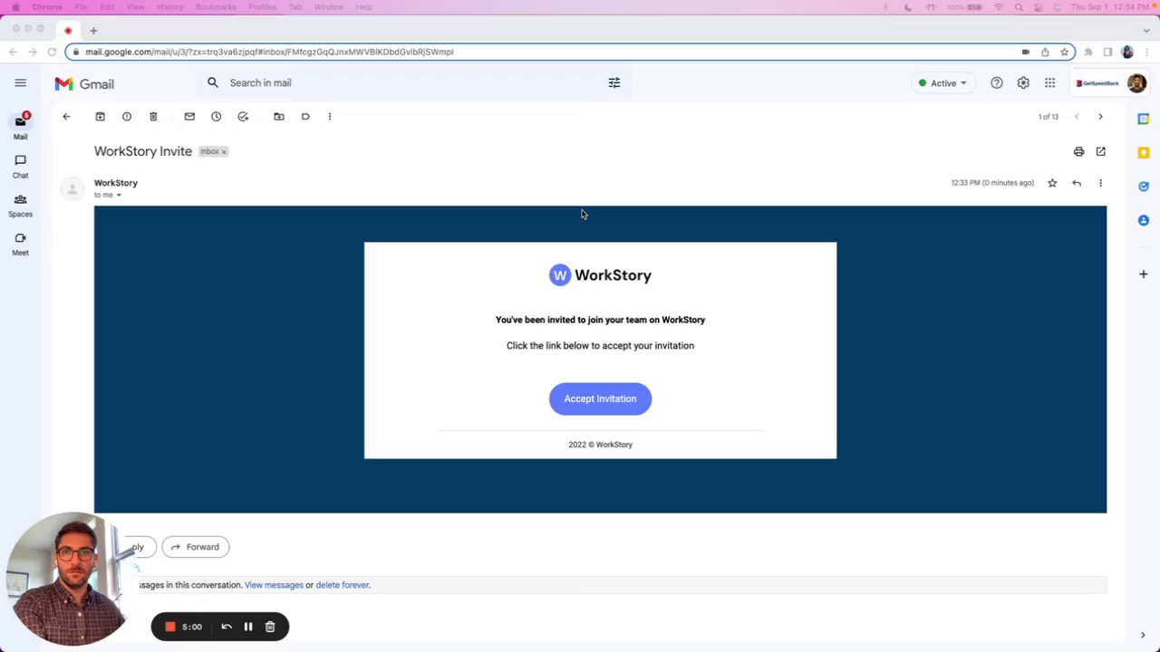The width and height of the screenshot is (1160, 652).
Task: Discard the recording with trash icon
Action: tap(270, 627)
